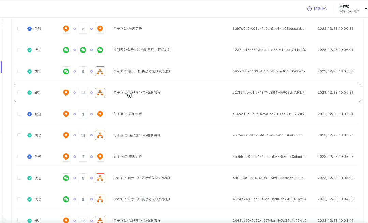Screen dimensions: 368x223
Task: Click the help center question-mark icon
Action: click(309, 9)
